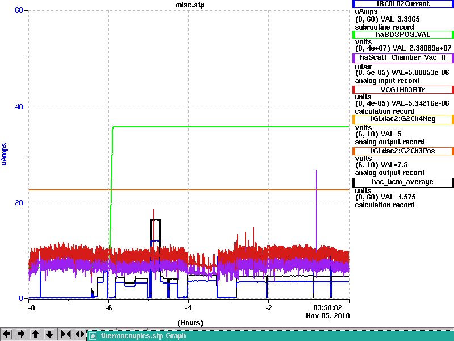Screen dimensions: 454x341
Task: Click the VAL=5.34216e-06 readout line
Action: click(402, 103)
